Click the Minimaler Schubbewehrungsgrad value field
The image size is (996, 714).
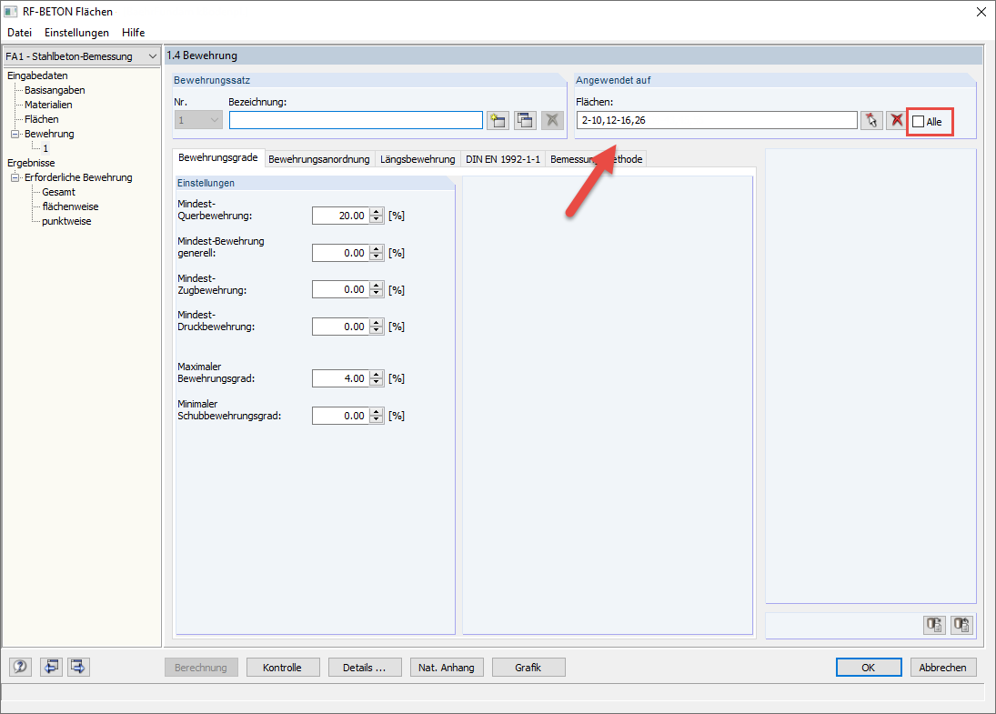pos(340,416)
